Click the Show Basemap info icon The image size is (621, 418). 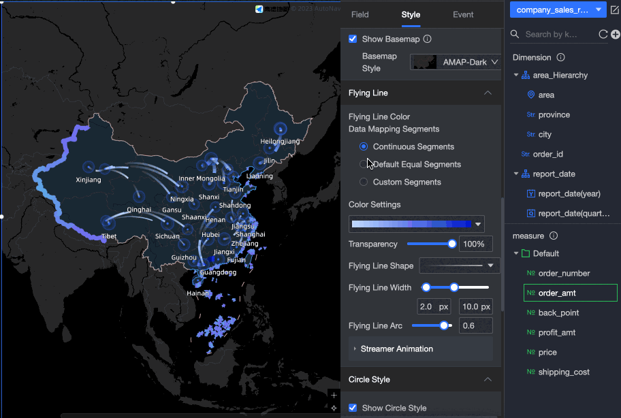pyautogui.click(x=428, y=39)
